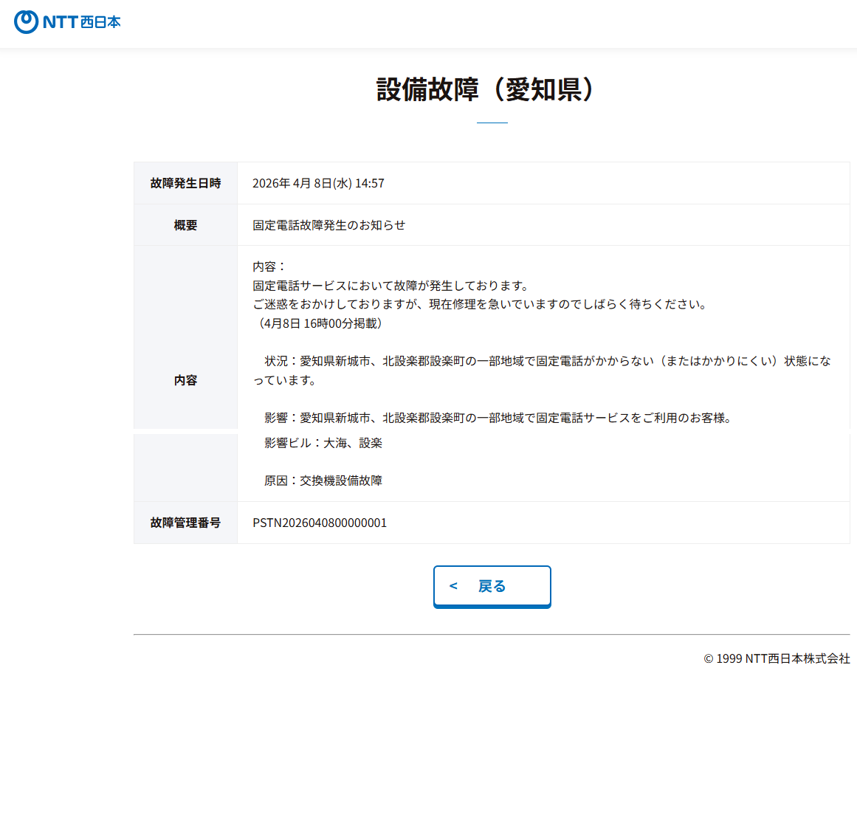Select the 概要 row label
The image size is (857, 837).
pos(185,225)
